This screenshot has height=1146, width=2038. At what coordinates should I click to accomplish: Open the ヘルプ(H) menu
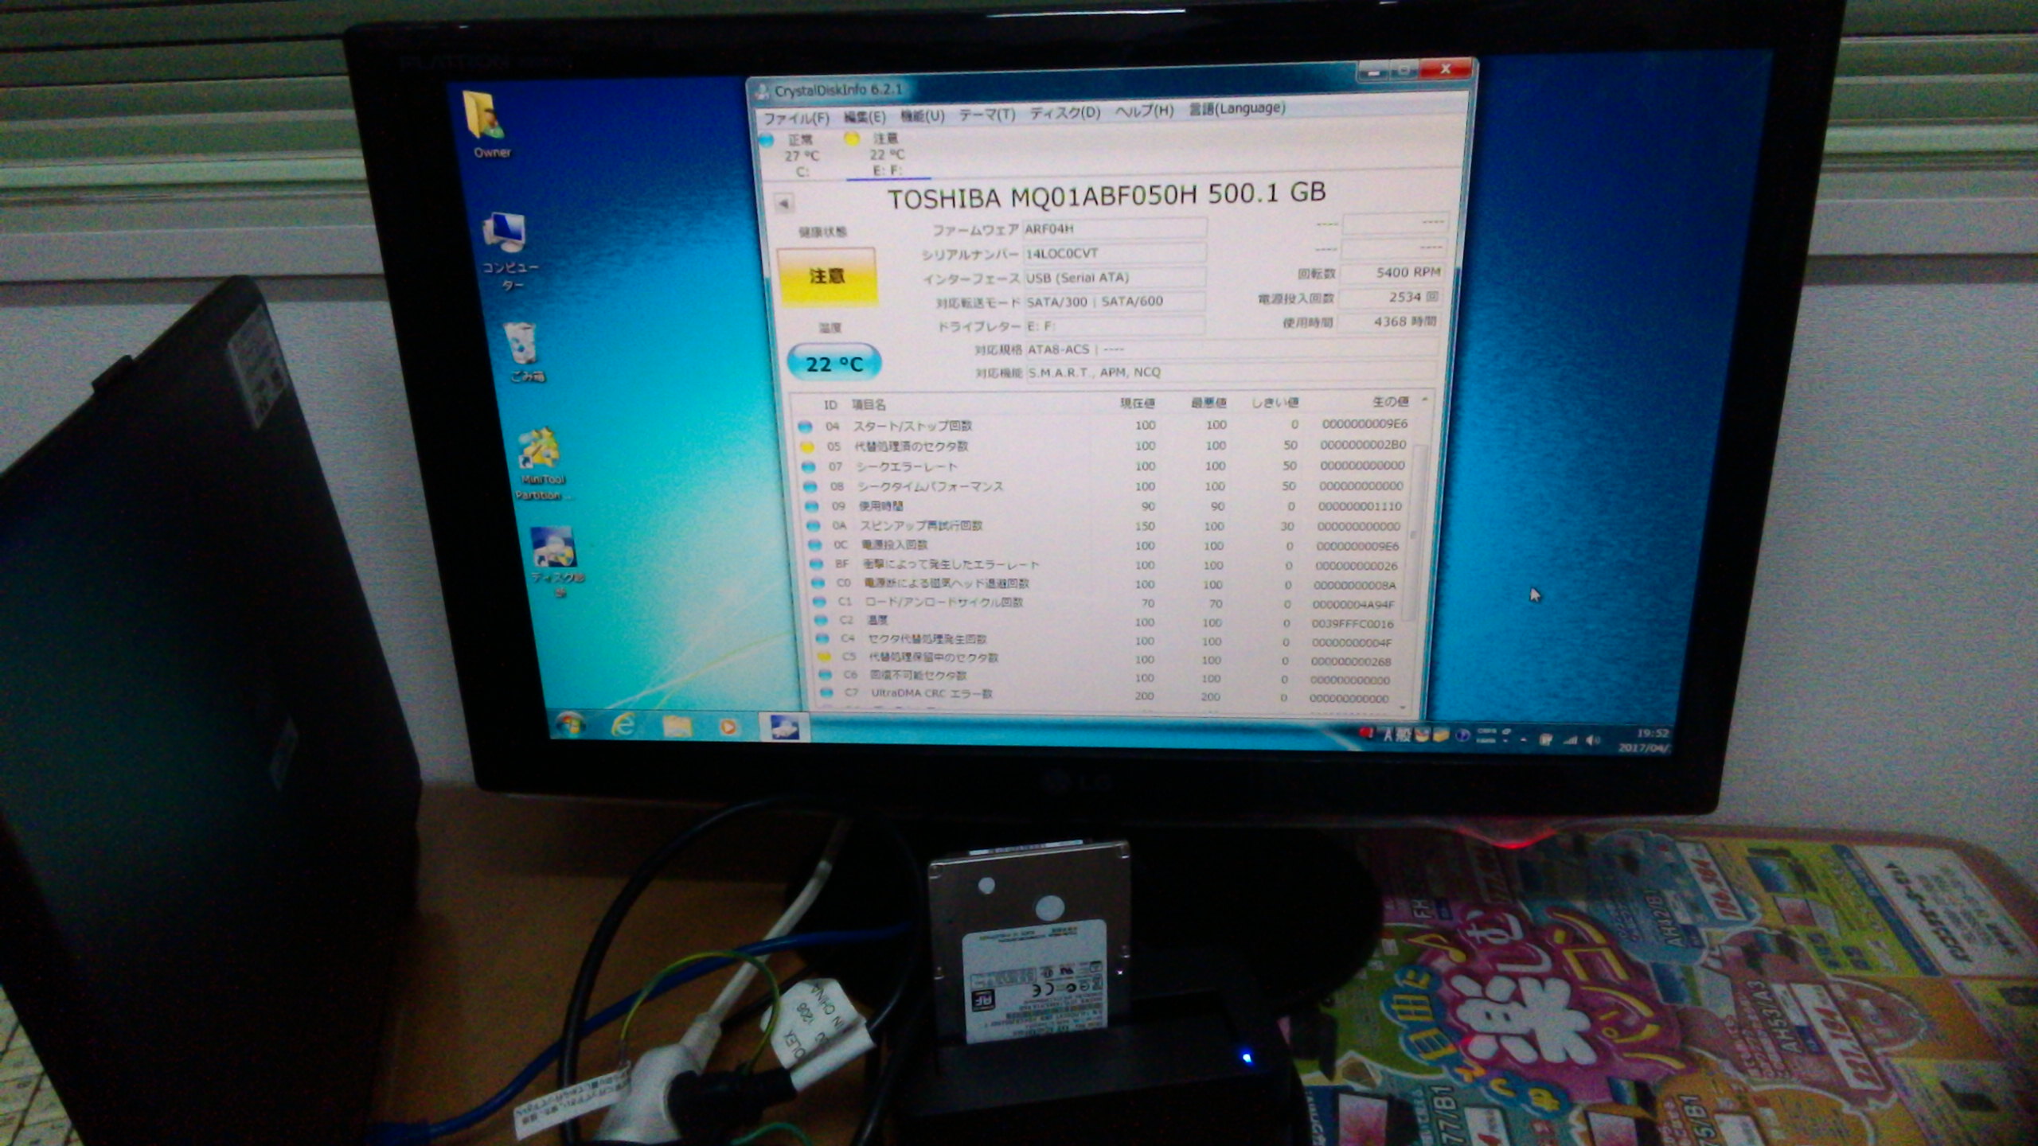click(x=1144, y=111)
